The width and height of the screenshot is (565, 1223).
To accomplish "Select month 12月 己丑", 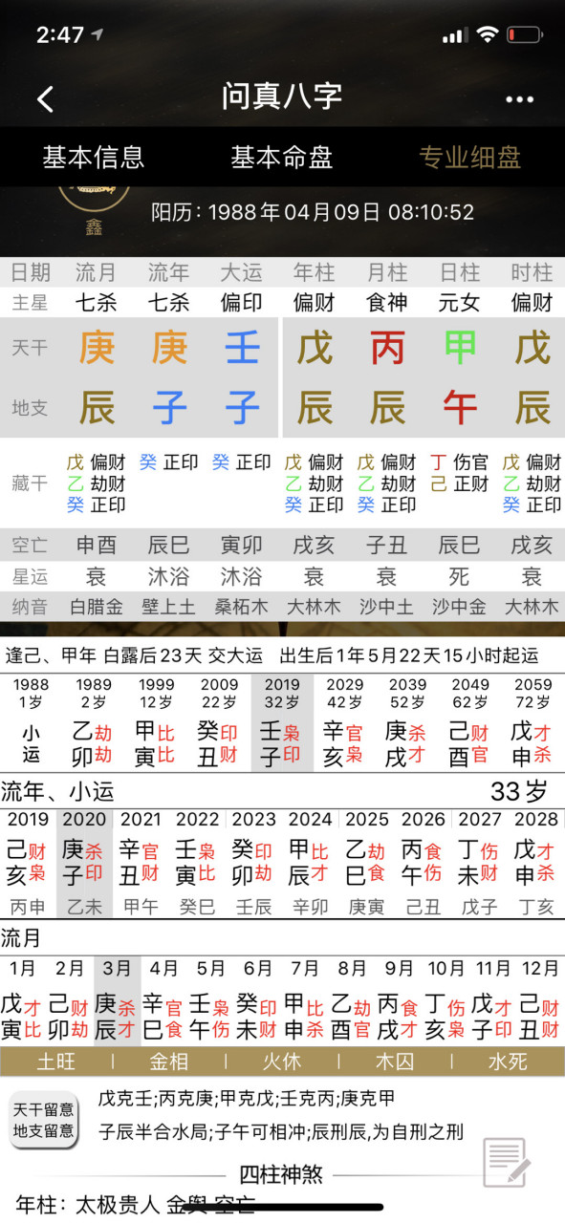I will tap(541, 1000).
